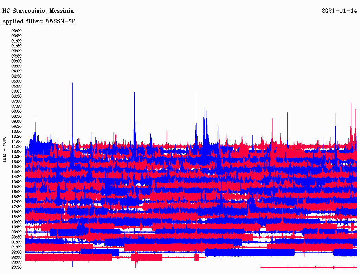Click the station title 'HC Stavropigio, Messinia'
The image size is (360, 274).
38,11
